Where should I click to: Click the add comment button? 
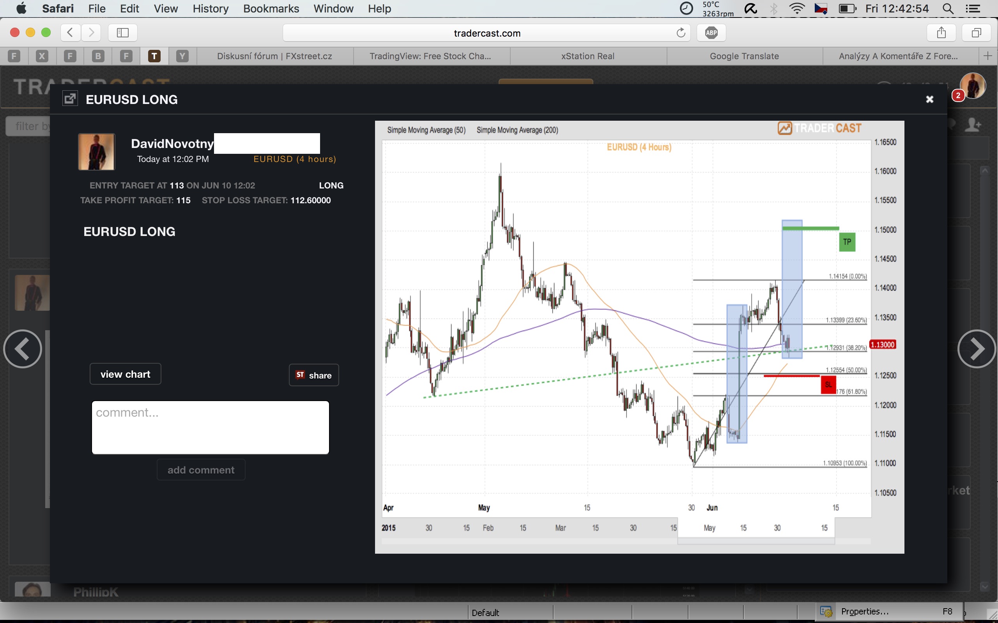tap(201, 470)
